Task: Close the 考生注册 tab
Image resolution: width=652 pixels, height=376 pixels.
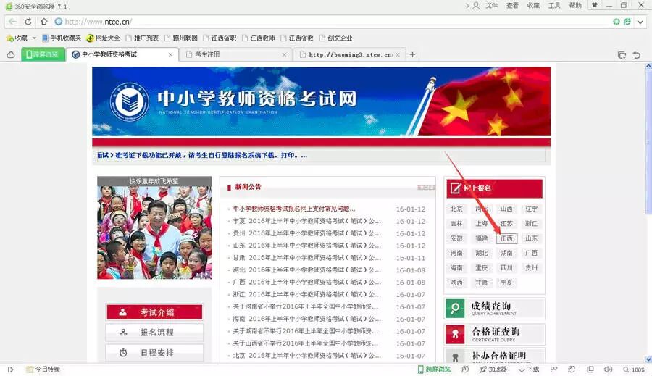Action: tap(285, 54)
